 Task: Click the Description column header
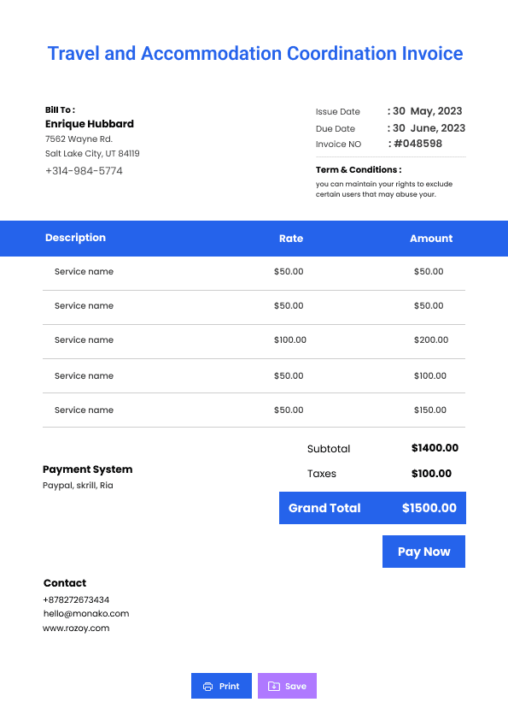(75, 238)
